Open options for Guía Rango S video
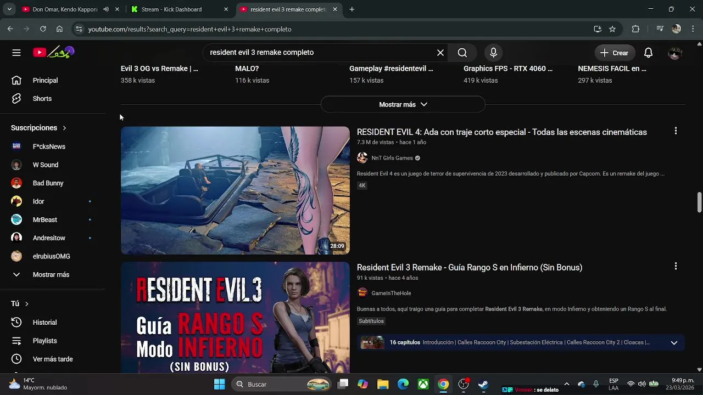Screen dimensions: 703x395 [676, 266]
